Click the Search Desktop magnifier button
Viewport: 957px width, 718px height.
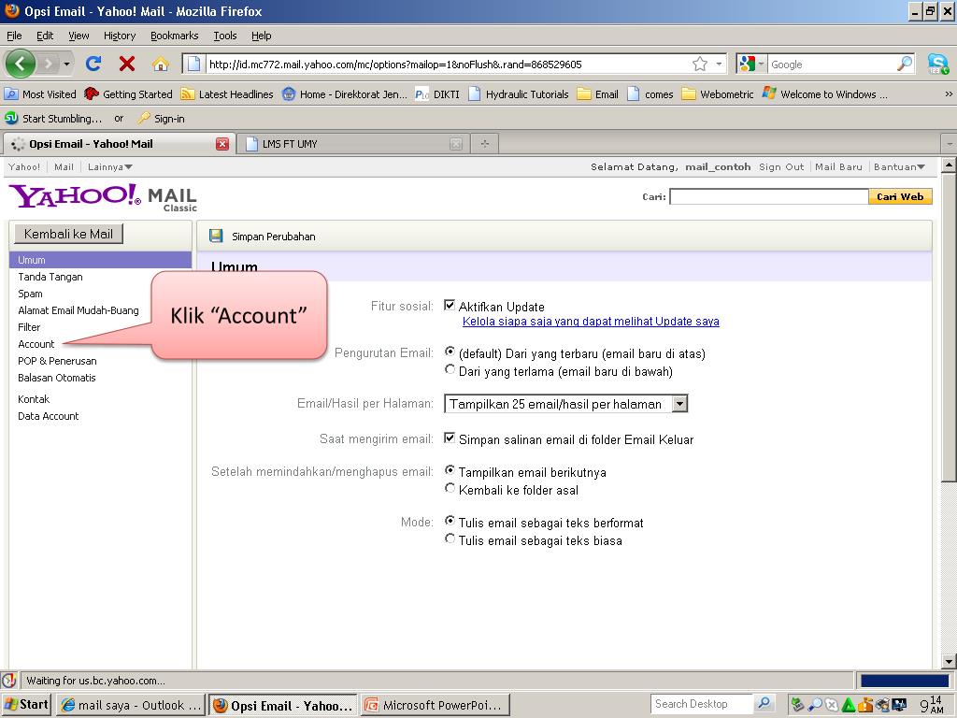click(x=764, y=703)
